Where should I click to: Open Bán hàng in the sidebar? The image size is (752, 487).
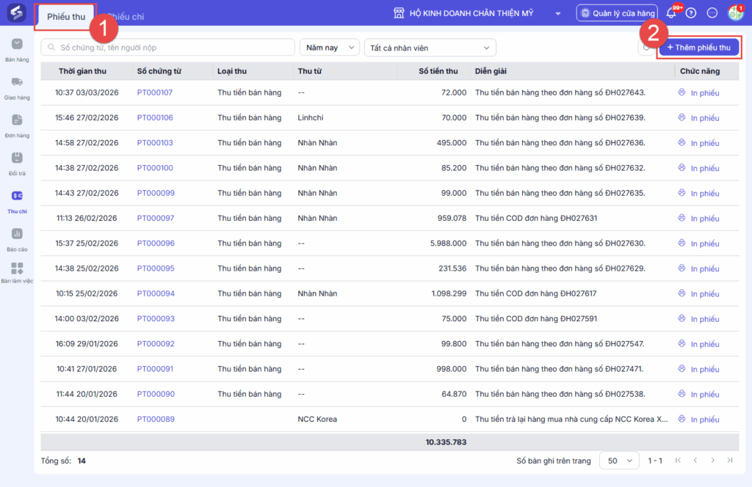17,48
